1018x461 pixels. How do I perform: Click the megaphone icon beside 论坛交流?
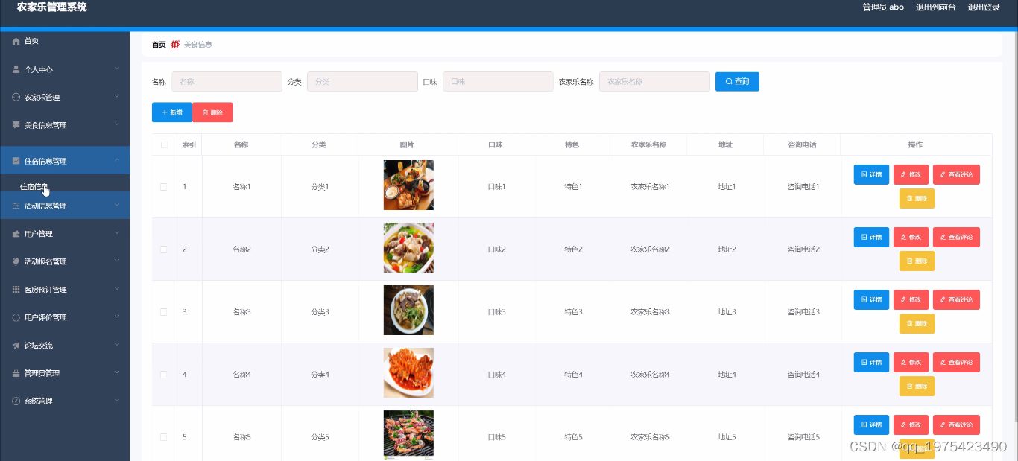click(x=16, y=344)
